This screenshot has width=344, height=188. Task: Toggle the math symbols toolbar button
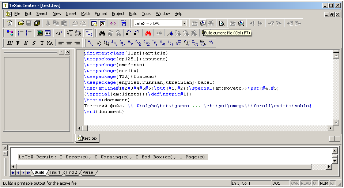(89, 33)
